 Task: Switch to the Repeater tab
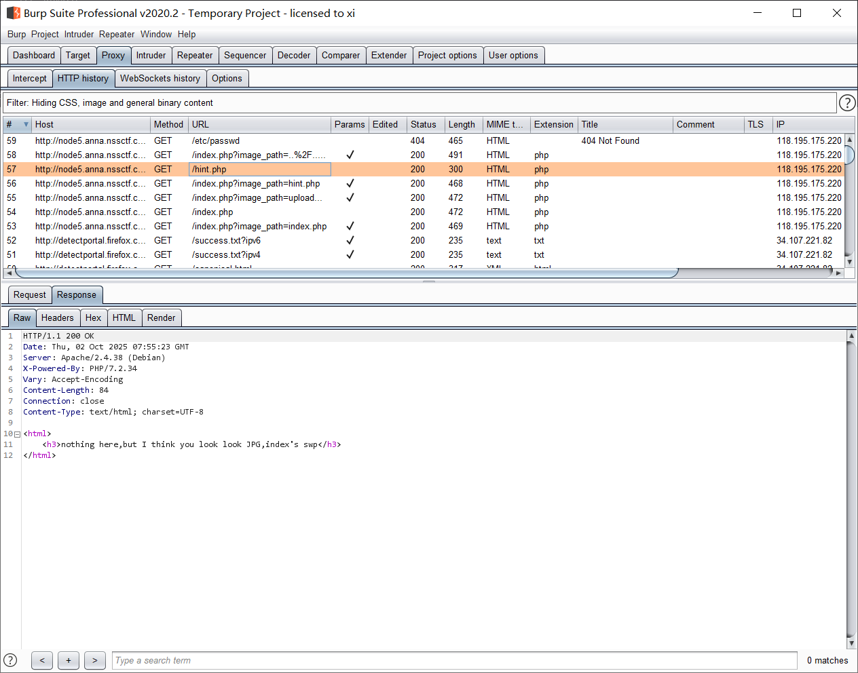tap(194, 56)
